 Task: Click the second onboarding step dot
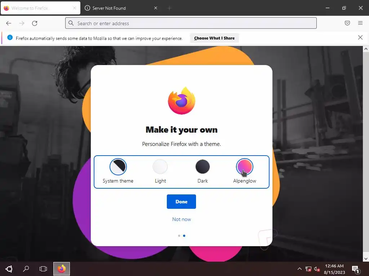(184, 236)
